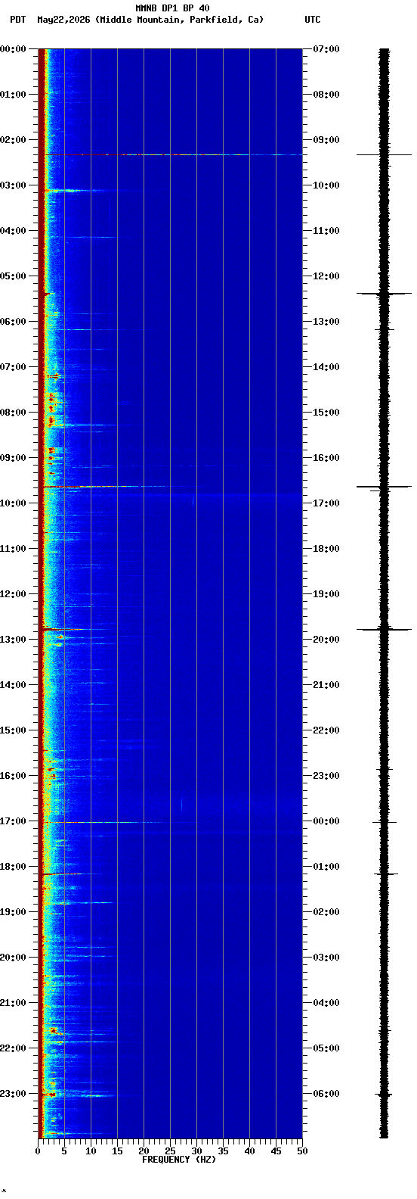417x1199 pixels.
Task: Click the '07:00' label on UTC axis
Action: (326, 49)
